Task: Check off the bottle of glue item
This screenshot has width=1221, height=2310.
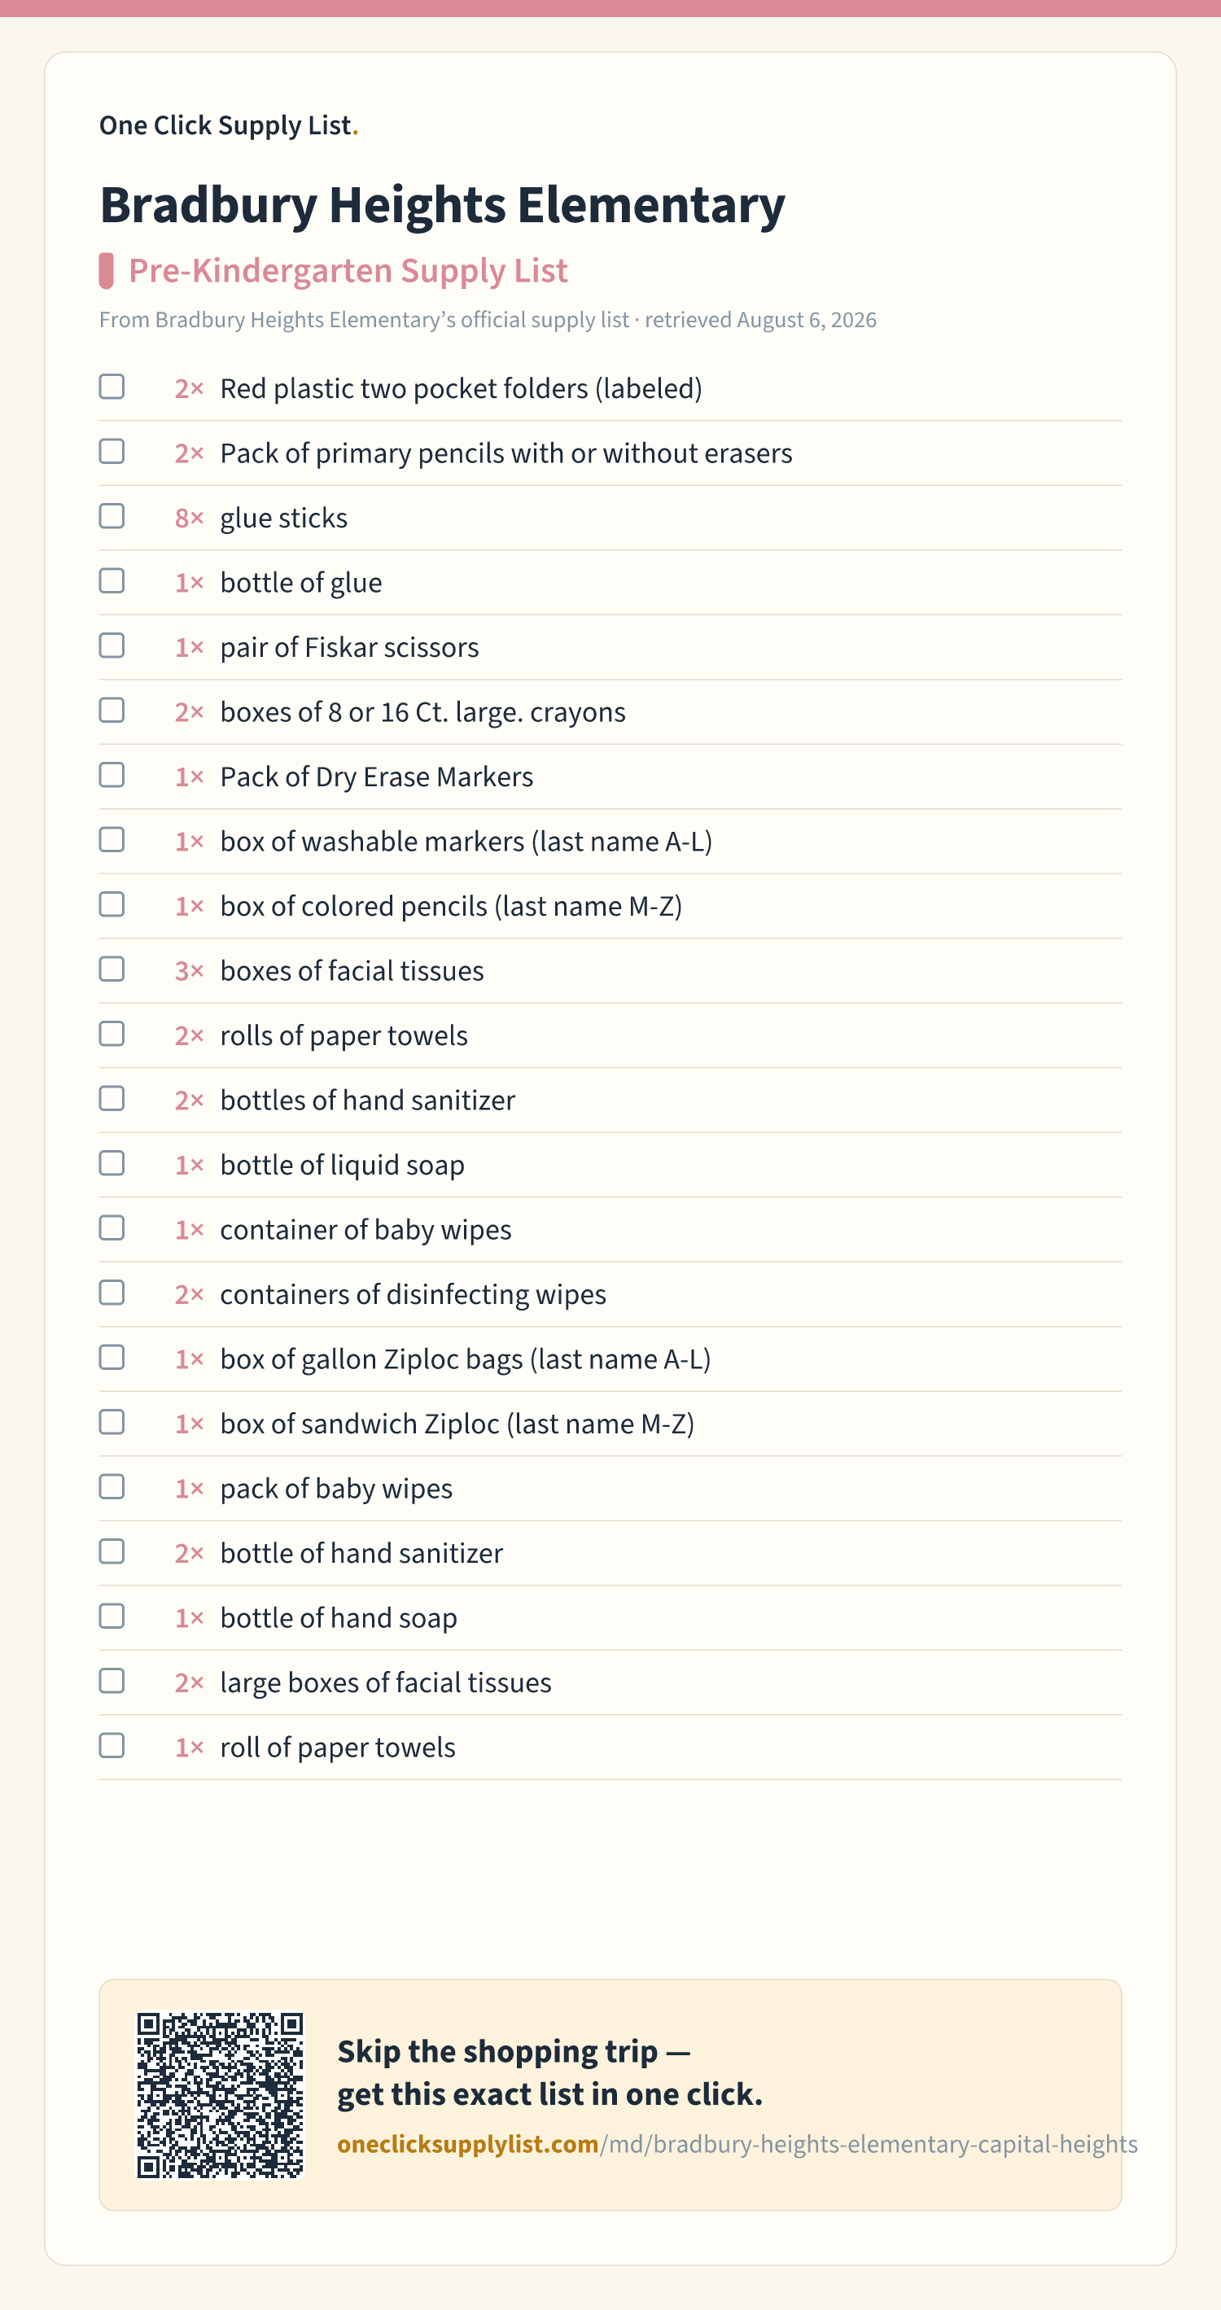Action: 112,580
